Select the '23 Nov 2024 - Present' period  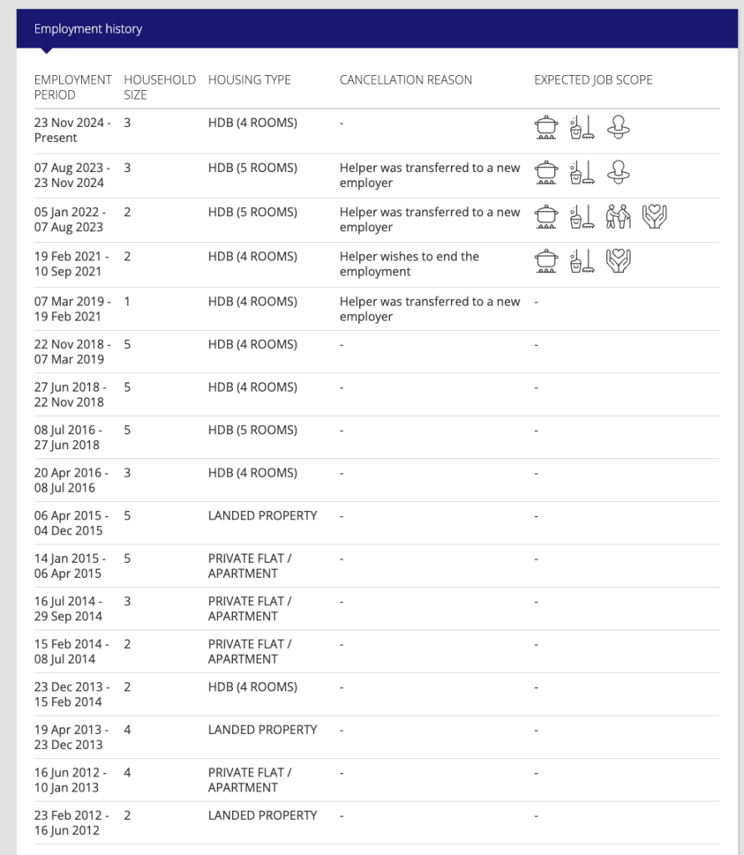tap(72, 130)
